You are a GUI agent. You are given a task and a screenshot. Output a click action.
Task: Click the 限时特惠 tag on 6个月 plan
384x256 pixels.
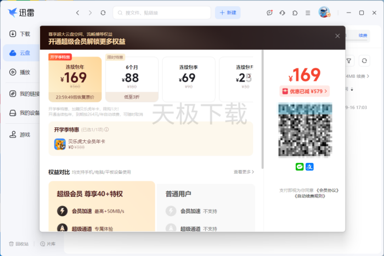click(115, 57)
